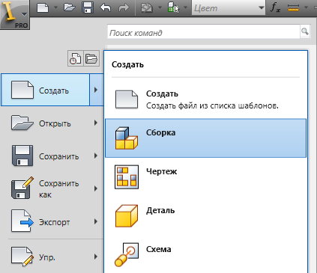Viewport: 317px width, 273px height.
Task: Expand the Экспорт submenu arrow
Action: coord(96,221)
